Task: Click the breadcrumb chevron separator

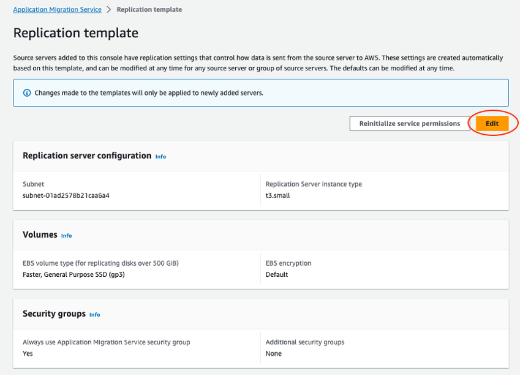Action: pos(108,10)
